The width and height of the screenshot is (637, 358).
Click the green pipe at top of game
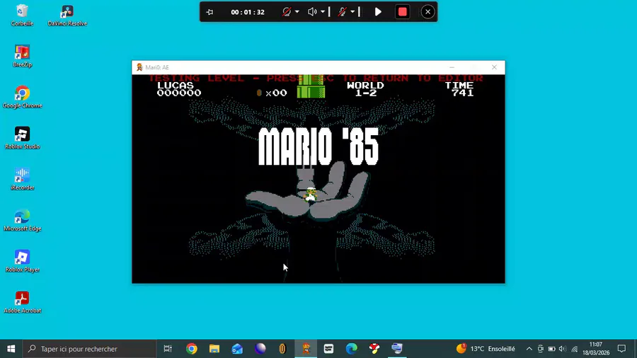[x=311, y=86]
